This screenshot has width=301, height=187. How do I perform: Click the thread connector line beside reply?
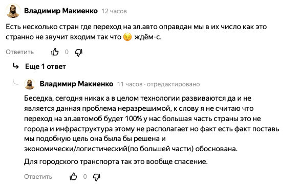(x=16, y=82)
